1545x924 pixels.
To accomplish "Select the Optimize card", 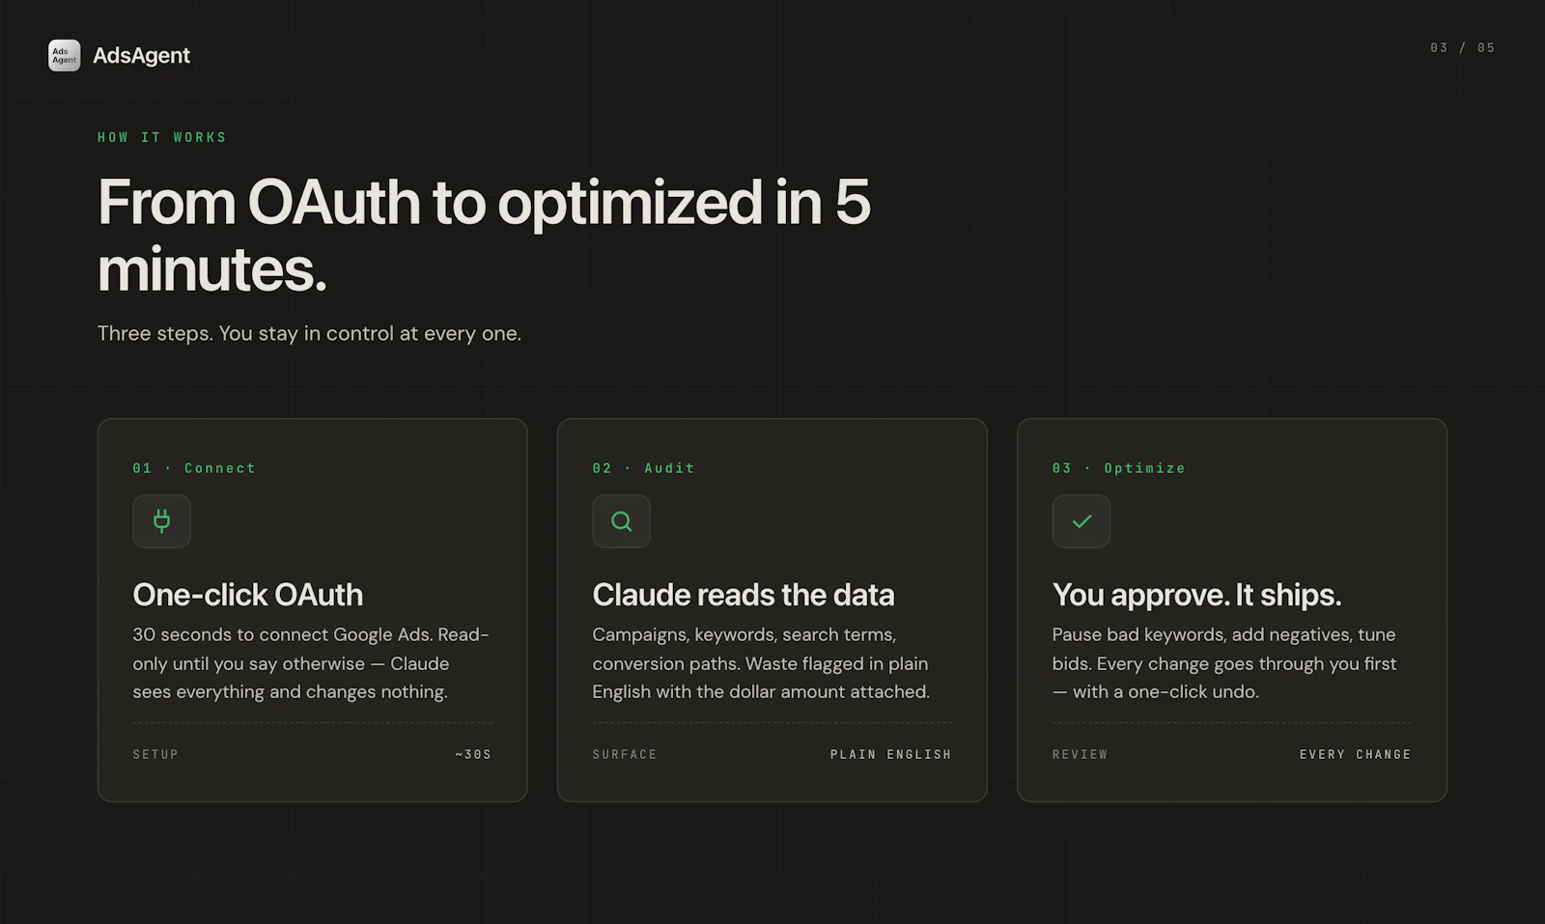I will click(x=1232, y=608).
